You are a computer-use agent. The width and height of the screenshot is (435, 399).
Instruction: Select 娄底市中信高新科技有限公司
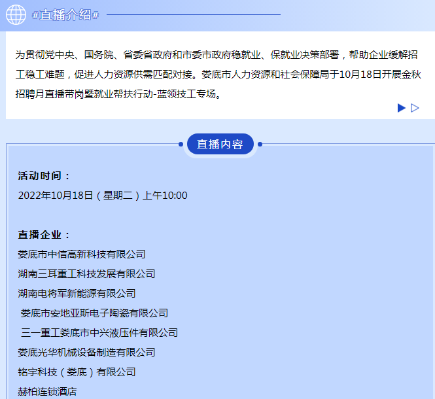coord(82,254)
